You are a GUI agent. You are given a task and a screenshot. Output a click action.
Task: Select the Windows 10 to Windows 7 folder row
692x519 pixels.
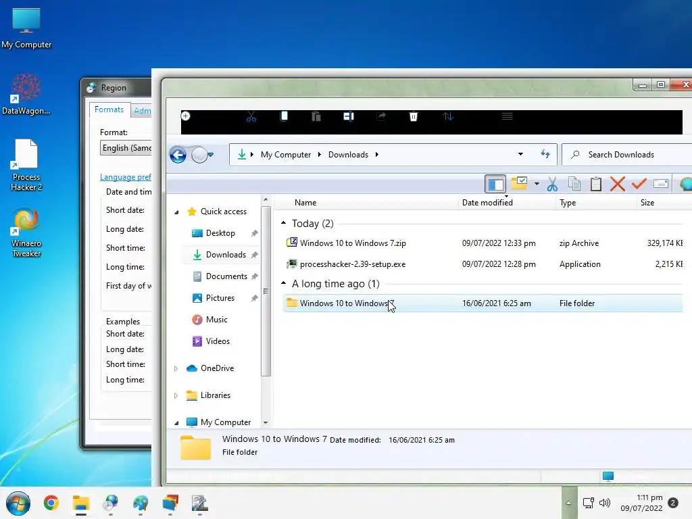point(483,303)
